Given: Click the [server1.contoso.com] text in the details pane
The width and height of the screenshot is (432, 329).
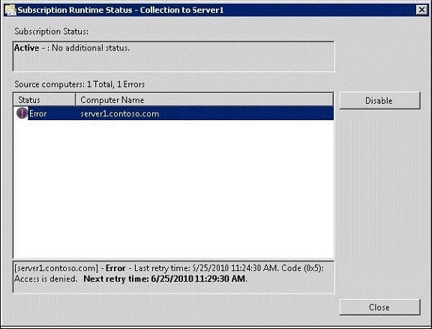Looking at the screenshot, I should [x=56, y=268].
